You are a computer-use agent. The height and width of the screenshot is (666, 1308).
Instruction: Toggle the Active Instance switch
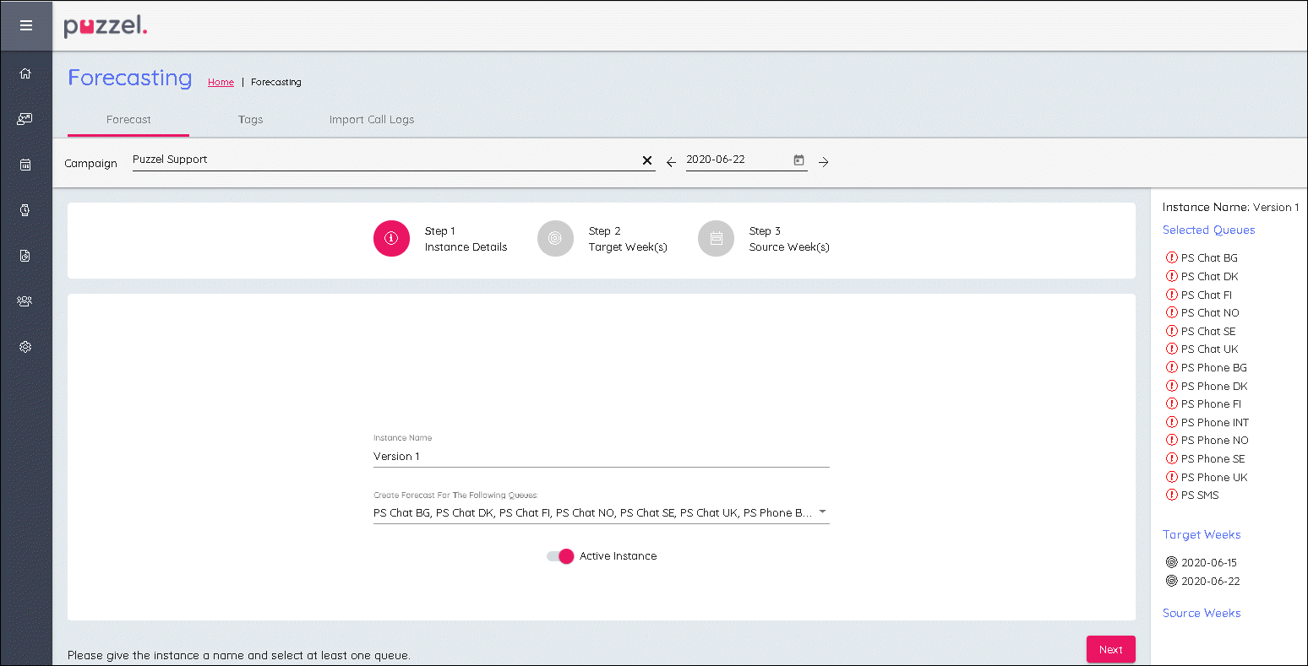coord(561,556)
